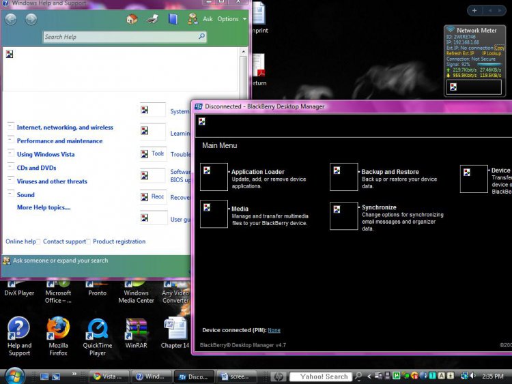Viewport: 512px width, 384px height.
Task: Open Internet, networking, and wireless topic
Action: point(65,128)
